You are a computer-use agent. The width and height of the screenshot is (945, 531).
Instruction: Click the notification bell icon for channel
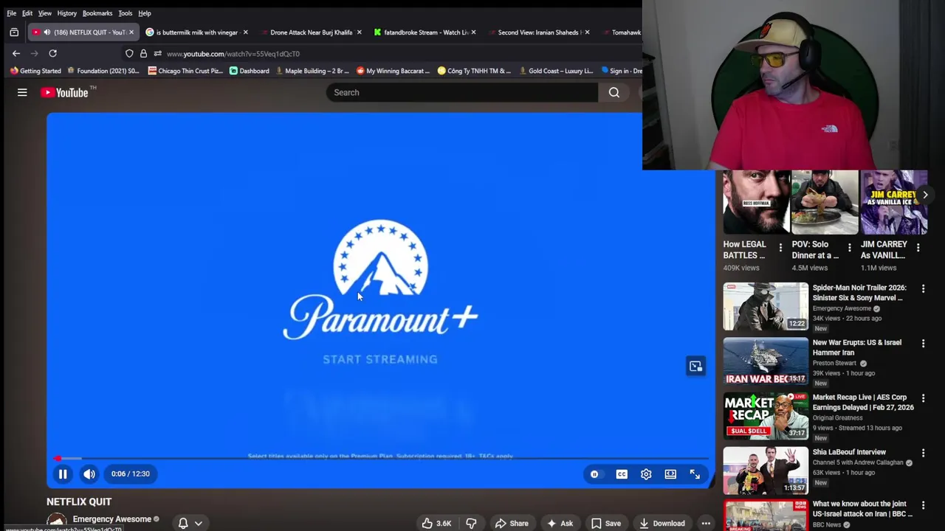(x=183, y=523)
